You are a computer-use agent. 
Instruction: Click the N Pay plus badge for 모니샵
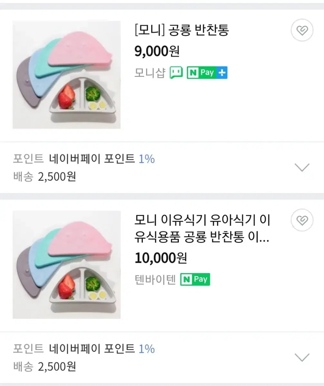click(207, 73)
